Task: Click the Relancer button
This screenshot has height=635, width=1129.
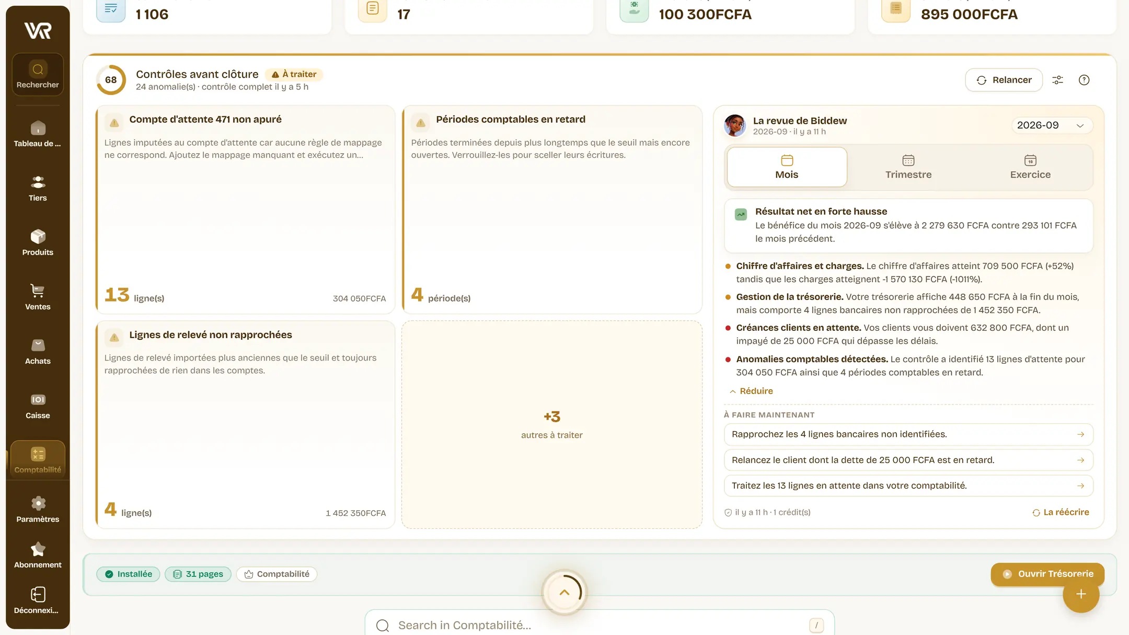Action: (x=1004, y=80)
